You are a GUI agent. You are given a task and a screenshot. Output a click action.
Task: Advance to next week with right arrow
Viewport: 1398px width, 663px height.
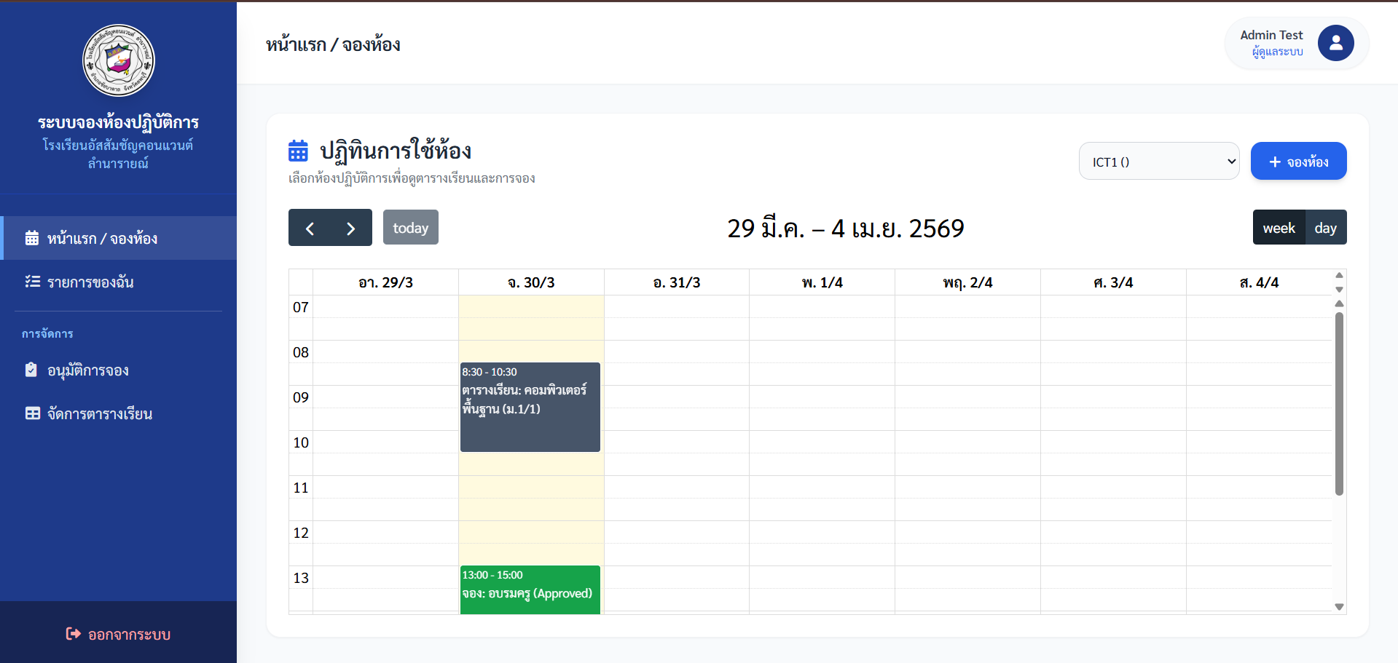click(351, 229)
